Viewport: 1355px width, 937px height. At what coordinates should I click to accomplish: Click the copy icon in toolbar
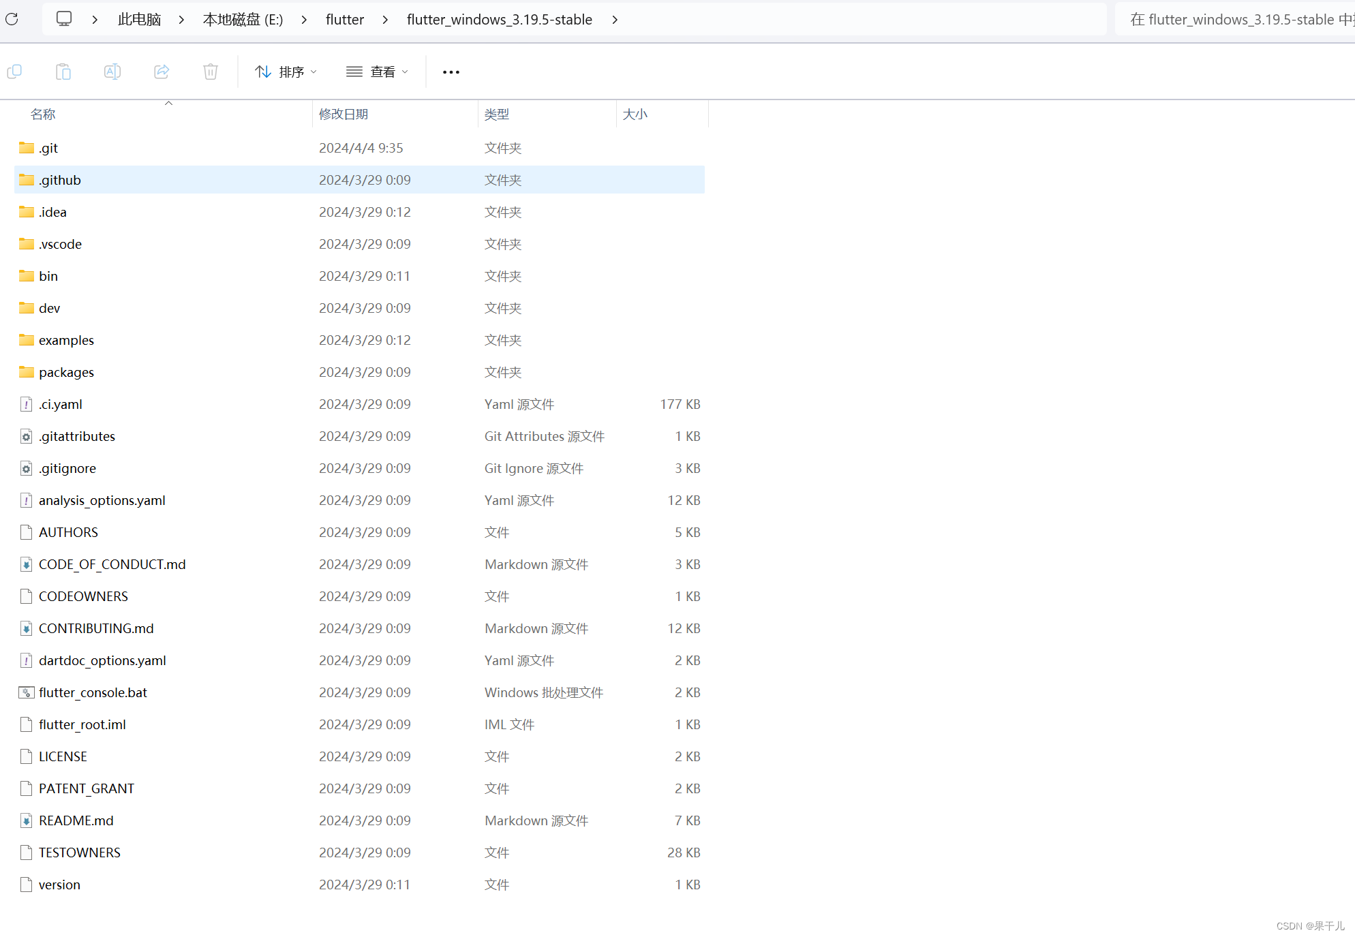(x=14, y=72)
